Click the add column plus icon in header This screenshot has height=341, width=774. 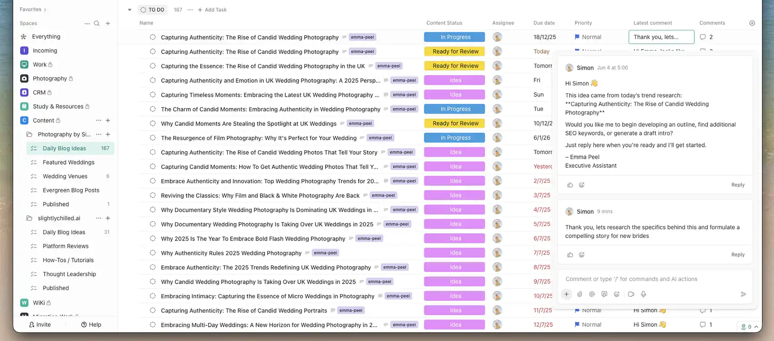click(752, 23)
